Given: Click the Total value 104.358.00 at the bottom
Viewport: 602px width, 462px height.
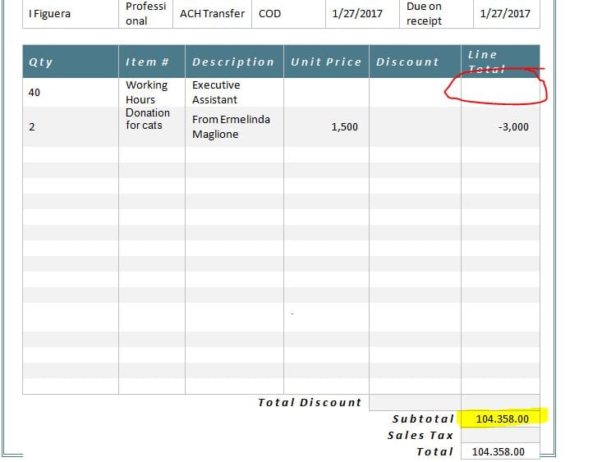Looking at the screenshot, I should [x=501, y=451].
